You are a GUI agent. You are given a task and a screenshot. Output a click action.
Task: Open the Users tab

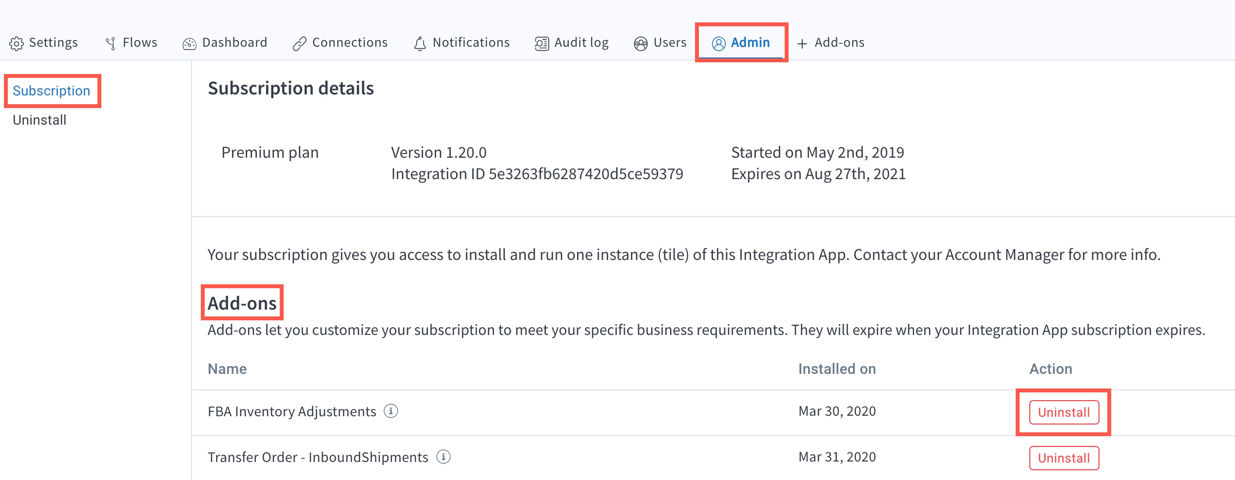660,43
